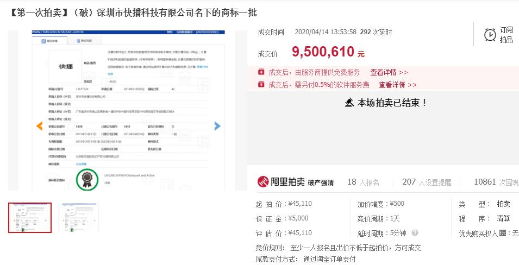The height and width of the screenshot is (265, 519).
Task: Click the orange previous-image arrow
Action: (x=39, y=126)
